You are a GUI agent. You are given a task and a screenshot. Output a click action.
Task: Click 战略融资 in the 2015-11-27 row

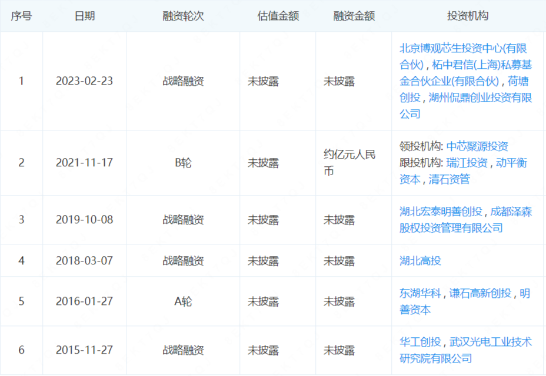pos(183,350)
